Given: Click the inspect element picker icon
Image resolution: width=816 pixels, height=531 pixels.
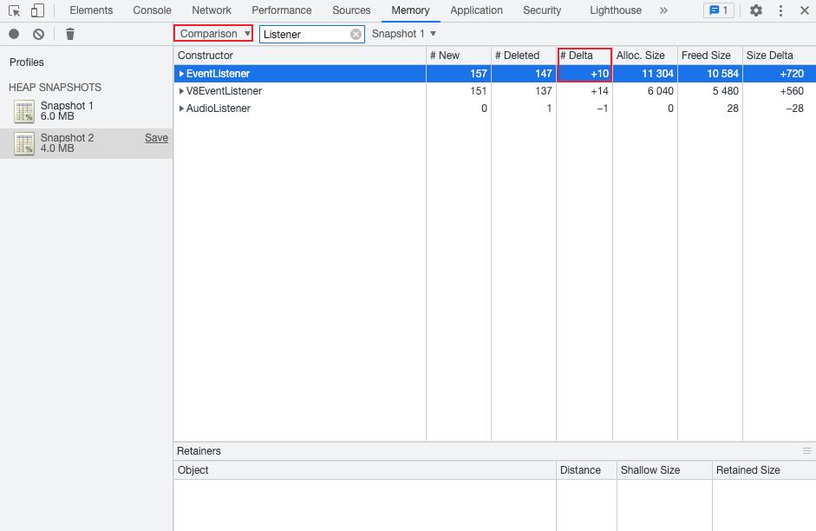Looking at the screenshot, I should (15, 10).
